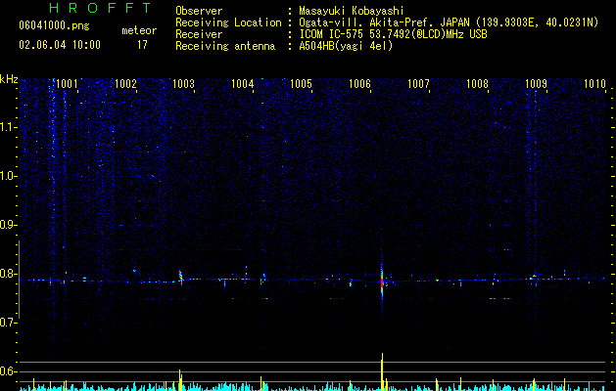
Task: Click the 1008 time axis marker
Action: 477,84
